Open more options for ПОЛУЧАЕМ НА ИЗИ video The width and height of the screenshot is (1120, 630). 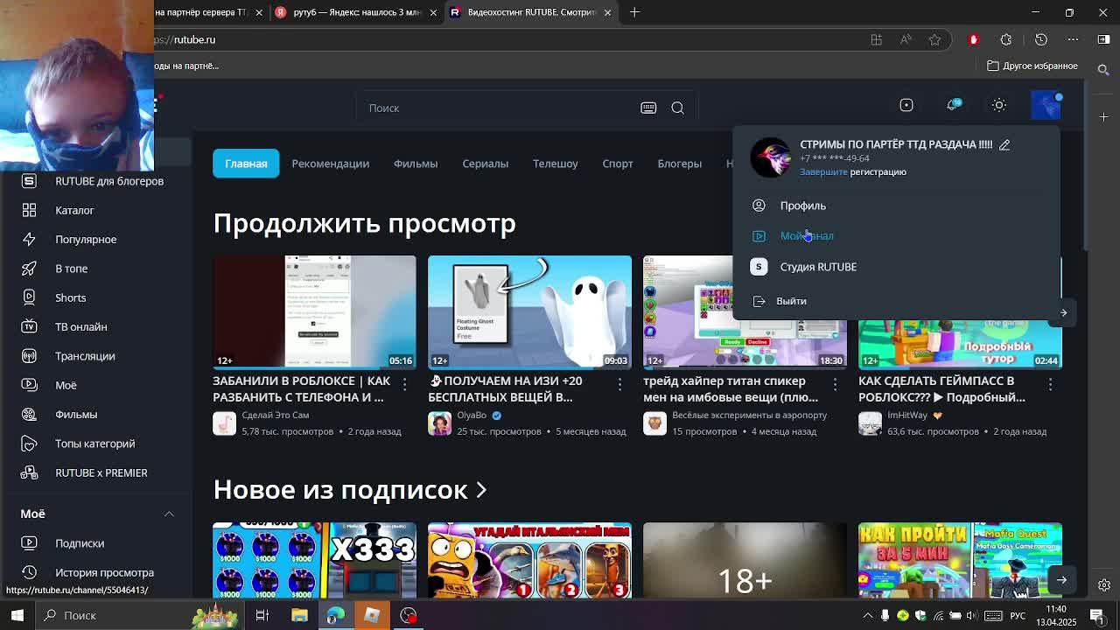click(x=619, y=384)
